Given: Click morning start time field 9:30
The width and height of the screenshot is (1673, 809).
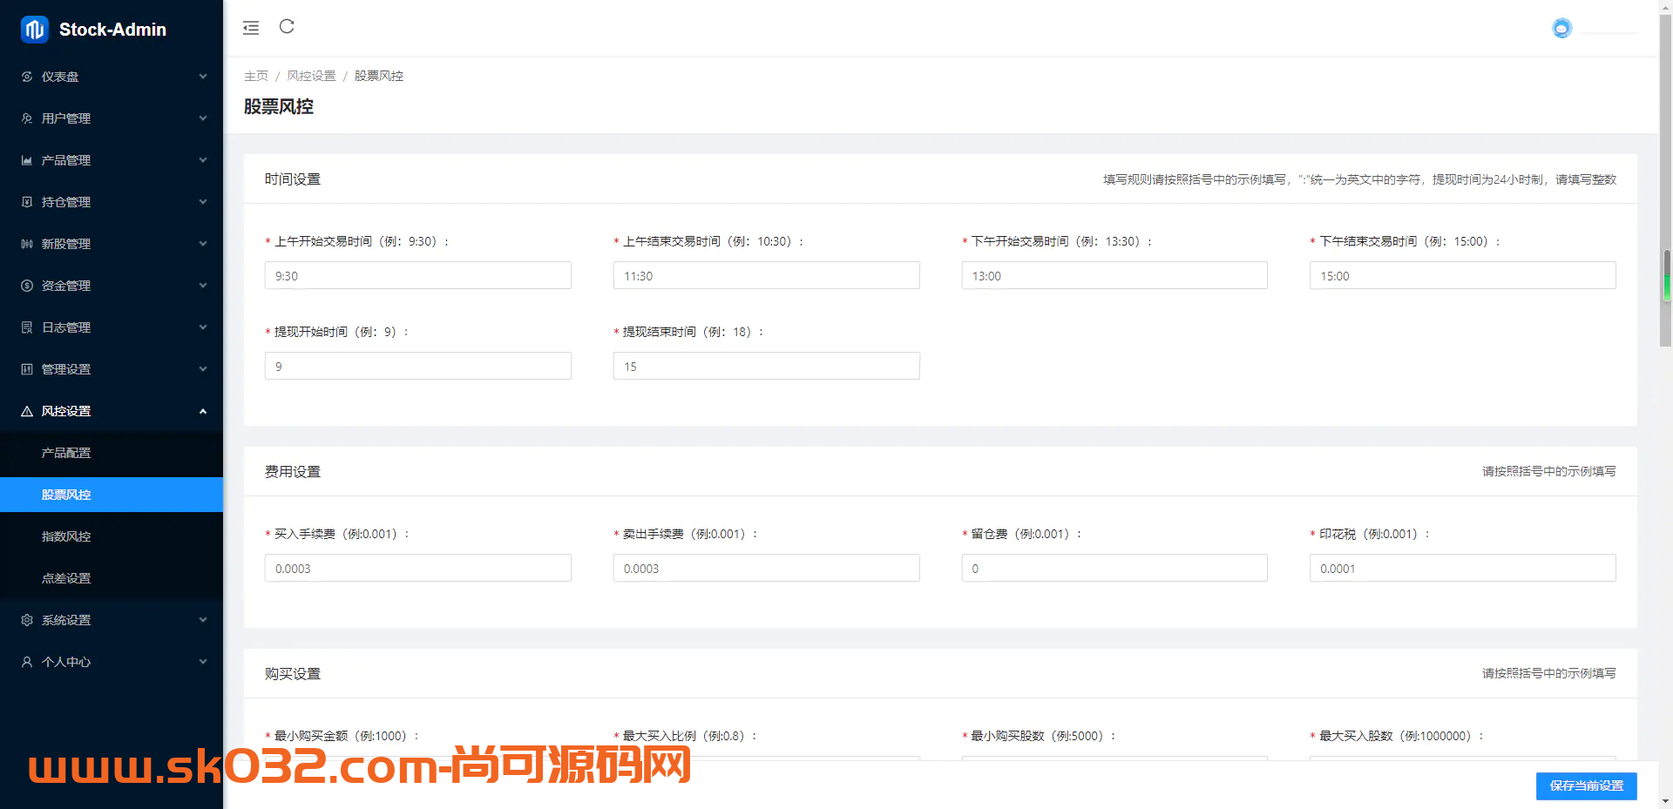Looking at the screenshot, I should [418, 276].
